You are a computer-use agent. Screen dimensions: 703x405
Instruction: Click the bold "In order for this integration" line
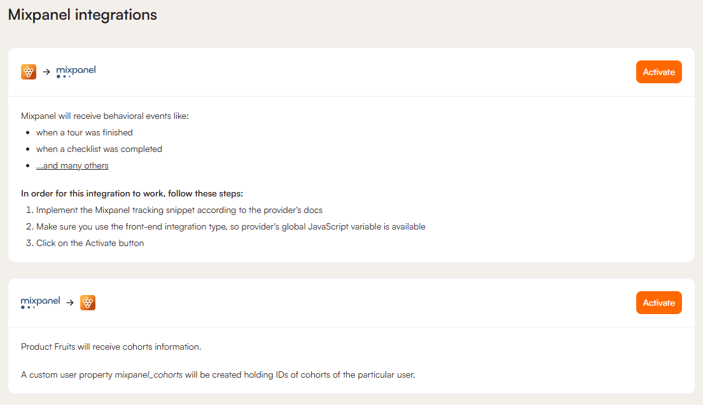(x=132, y=193)
